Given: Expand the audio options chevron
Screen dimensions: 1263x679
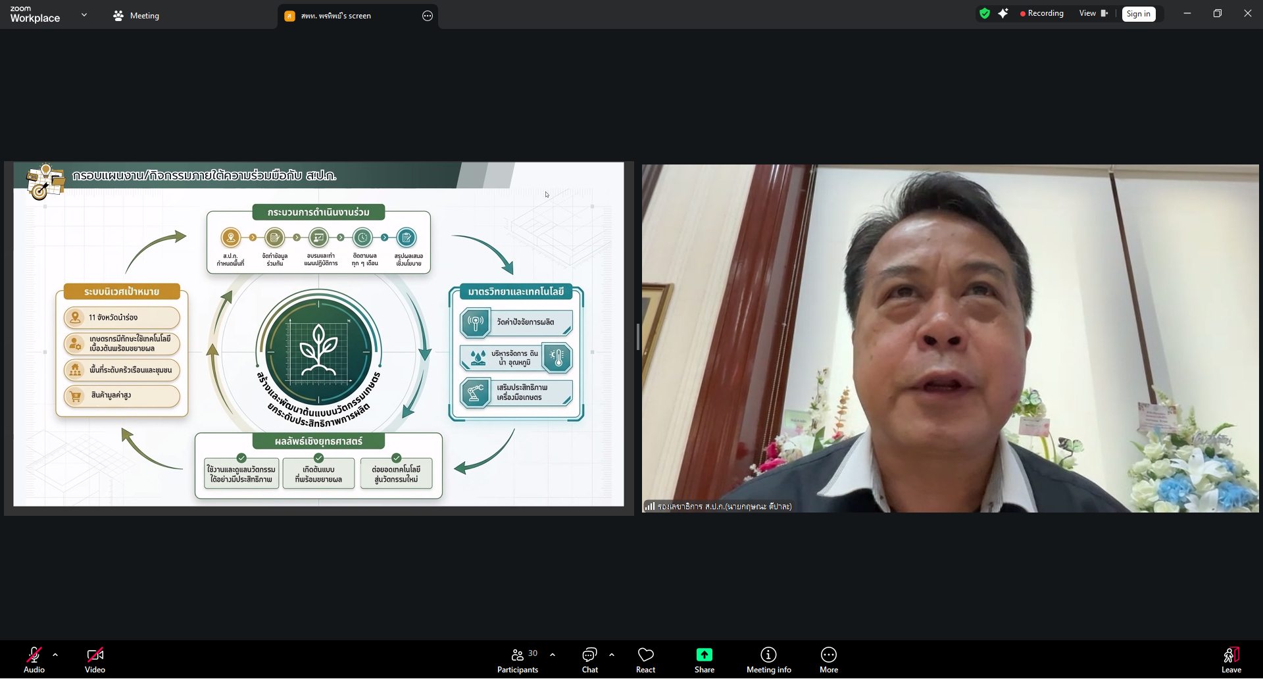Looking at the screenshot, I should 55,655.
